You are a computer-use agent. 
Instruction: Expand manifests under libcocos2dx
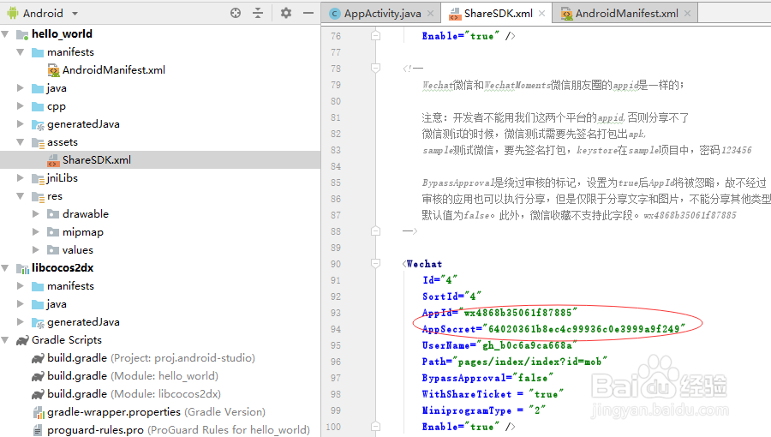pos(21,286)
